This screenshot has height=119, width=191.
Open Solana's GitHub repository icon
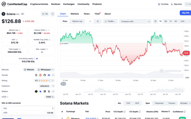coord(45,75)
